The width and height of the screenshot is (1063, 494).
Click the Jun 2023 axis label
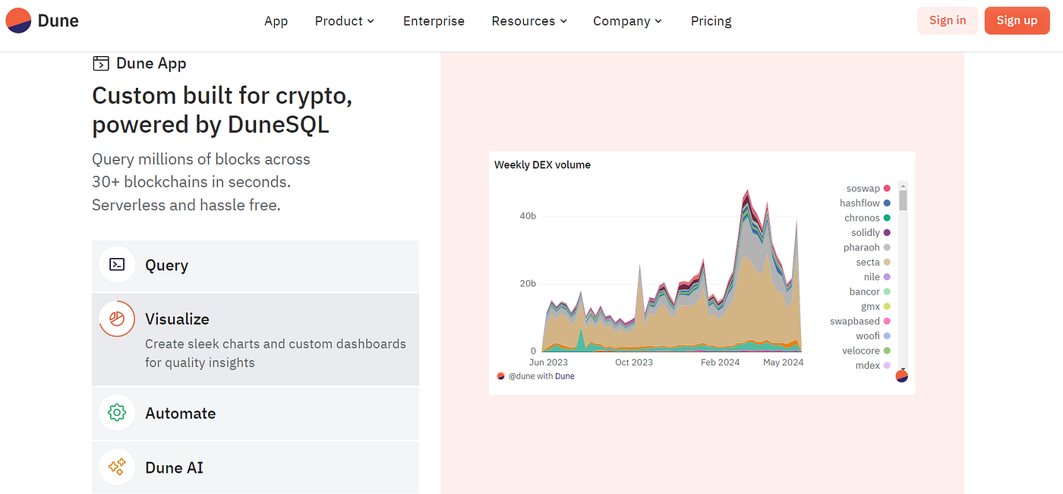(x=548, y=362)
